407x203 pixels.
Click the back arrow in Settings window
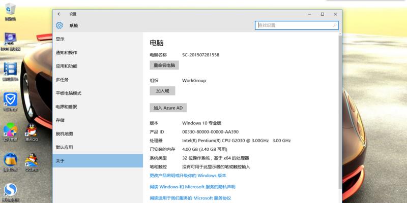tap(59, 14)
